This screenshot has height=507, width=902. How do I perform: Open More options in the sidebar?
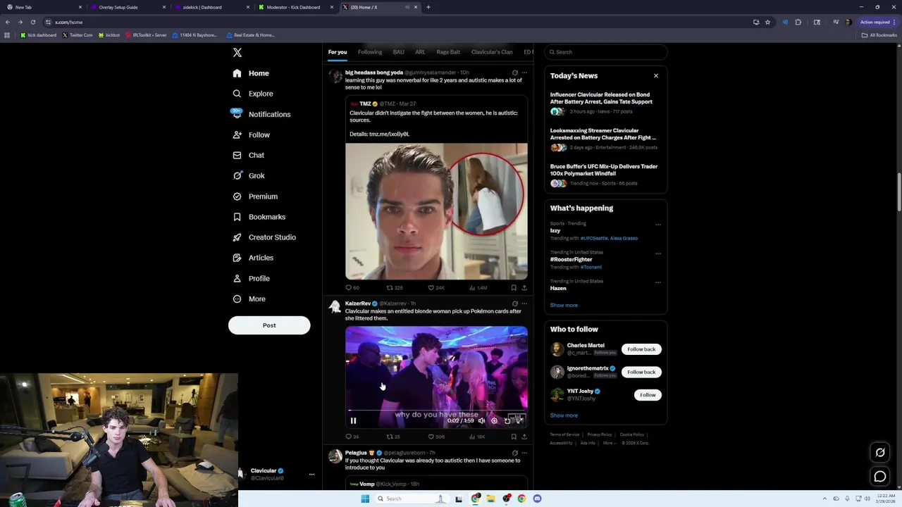248,299
